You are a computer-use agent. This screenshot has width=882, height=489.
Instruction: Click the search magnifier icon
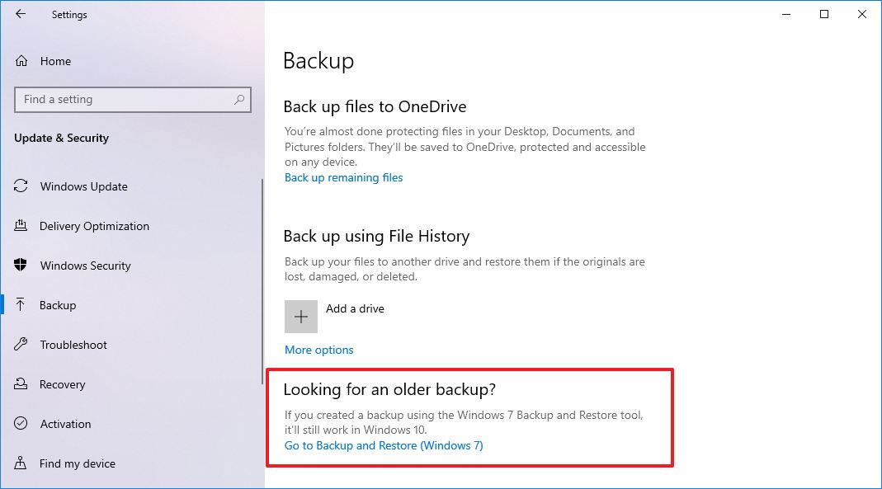pyautogui.click(x=239, y=100)
